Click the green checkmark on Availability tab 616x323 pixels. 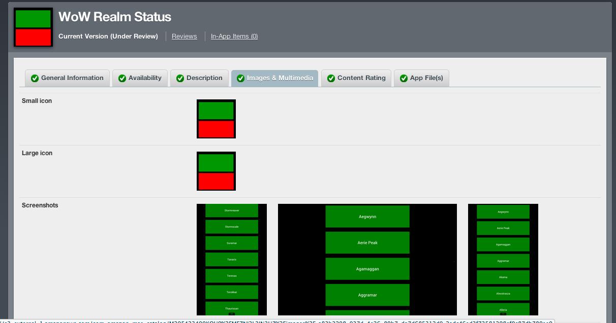click(x=122, y=78)
